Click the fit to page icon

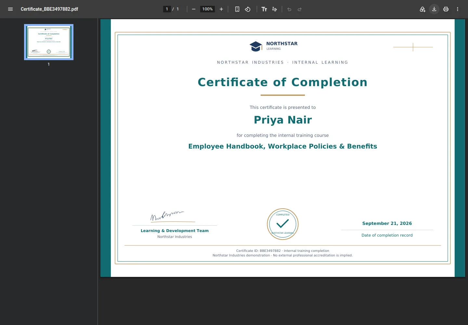click(237, 9)
